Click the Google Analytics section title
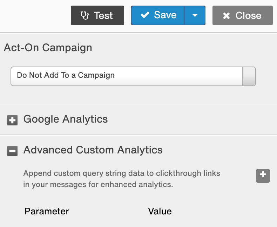Screen dimensions: 277x227 click(66, 119)
